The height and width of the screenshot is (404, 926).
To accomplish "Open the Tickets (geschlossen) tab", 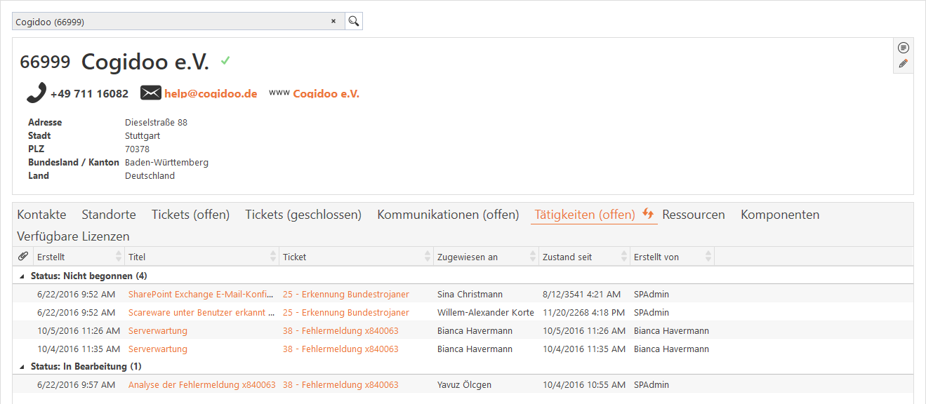I will point(303,215).
